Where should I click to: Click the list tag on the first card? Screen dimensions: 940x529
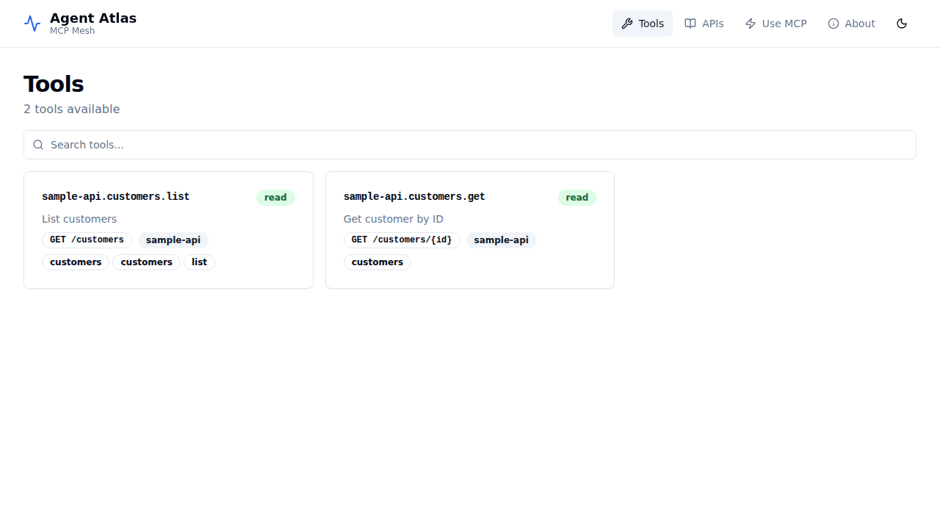coord(199,262)
